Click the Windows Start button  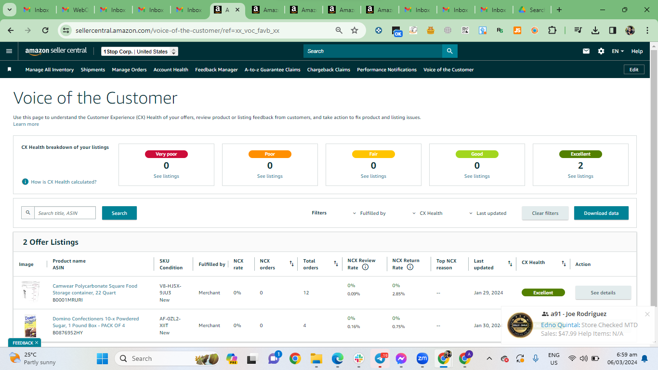[102, 358]
